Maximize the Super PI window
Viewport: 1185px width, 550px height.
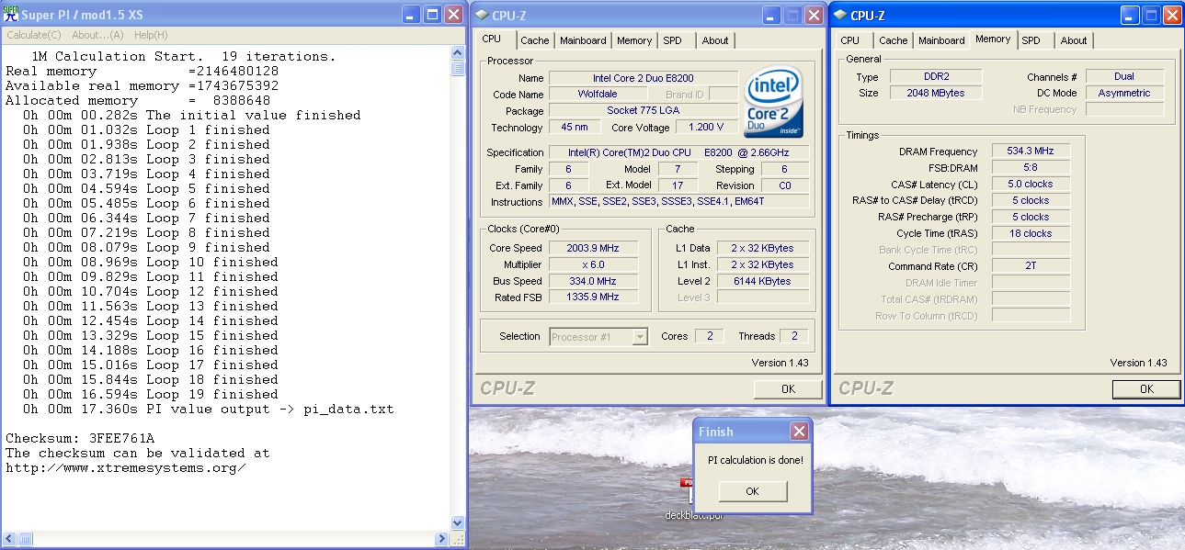[x=431, y=15]
